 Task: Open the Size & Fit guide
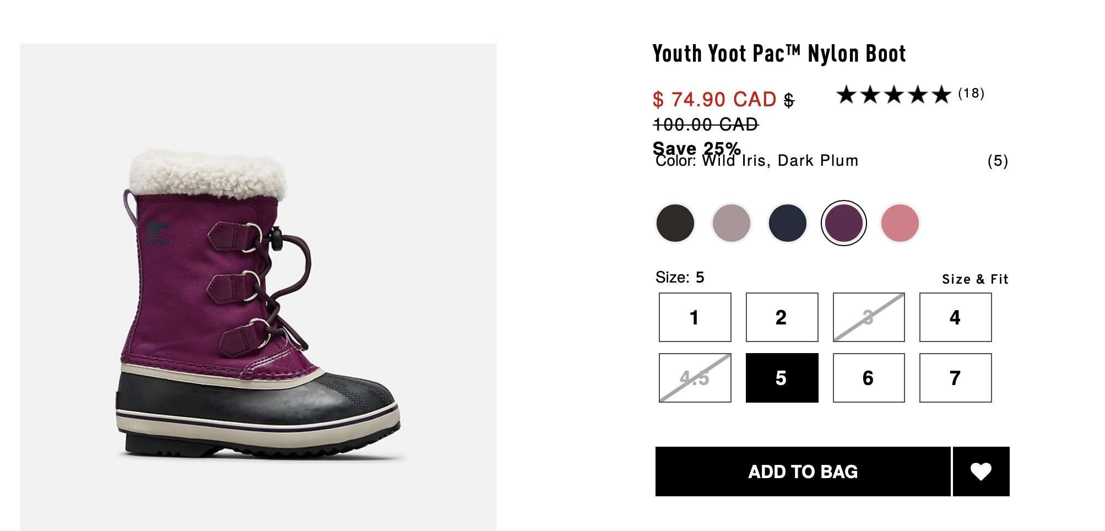click(x=974, y=279)
